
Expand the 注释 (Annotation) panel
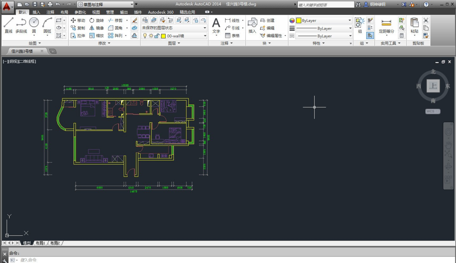[227, 43]
